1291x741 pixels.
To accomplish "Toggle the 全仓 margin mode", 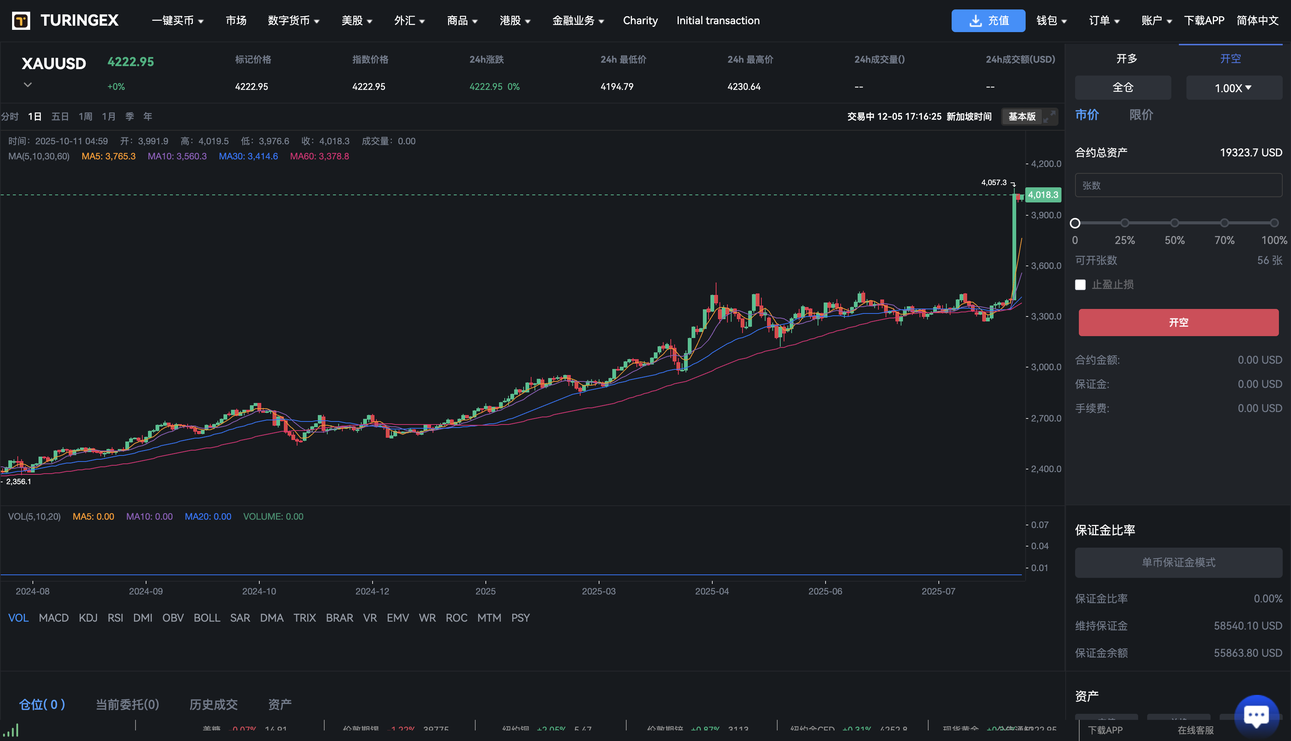I will coord(1122,87).
